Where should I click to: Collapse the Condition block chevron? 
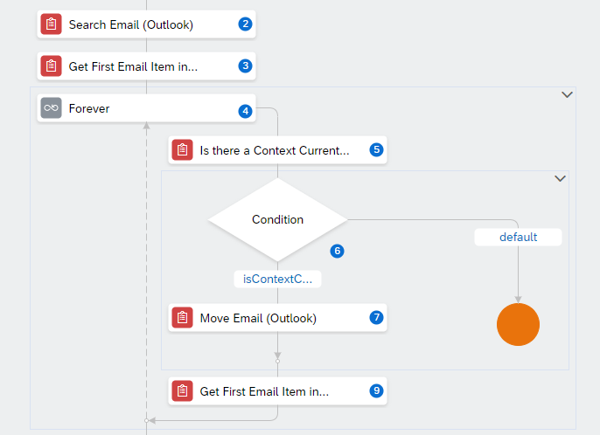[560, 178]
